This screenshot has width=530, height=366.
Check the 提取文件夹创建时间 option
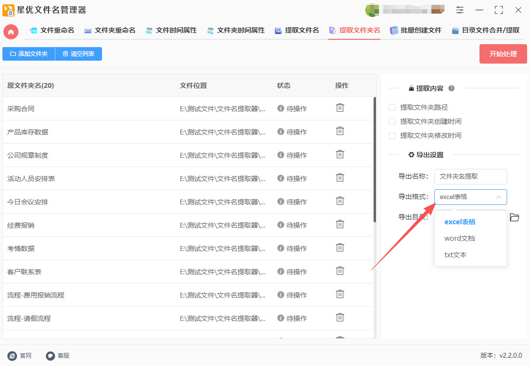click(392, 121)
